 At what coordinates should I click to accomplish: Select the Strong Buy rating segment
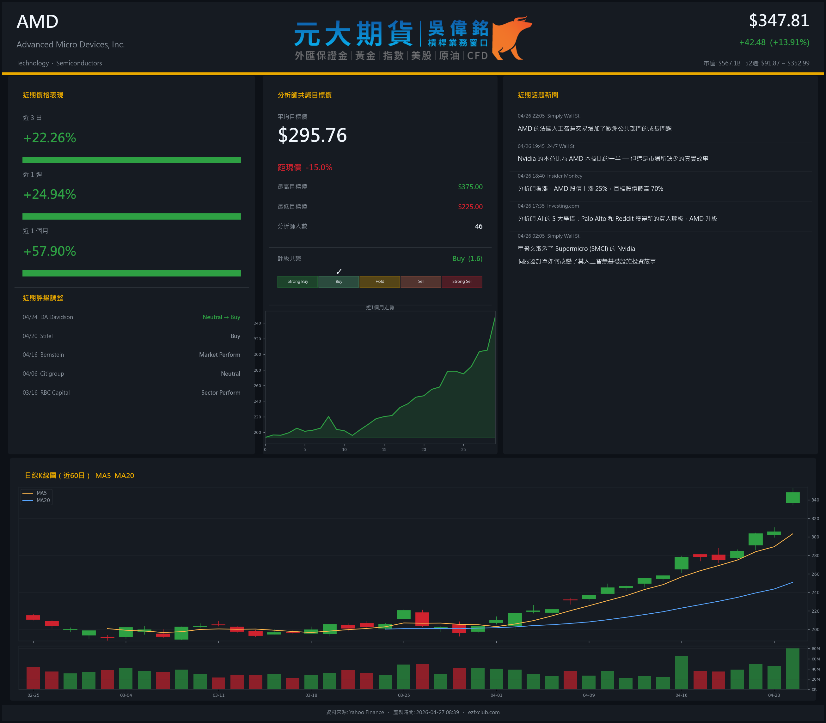tap(297, 282)
